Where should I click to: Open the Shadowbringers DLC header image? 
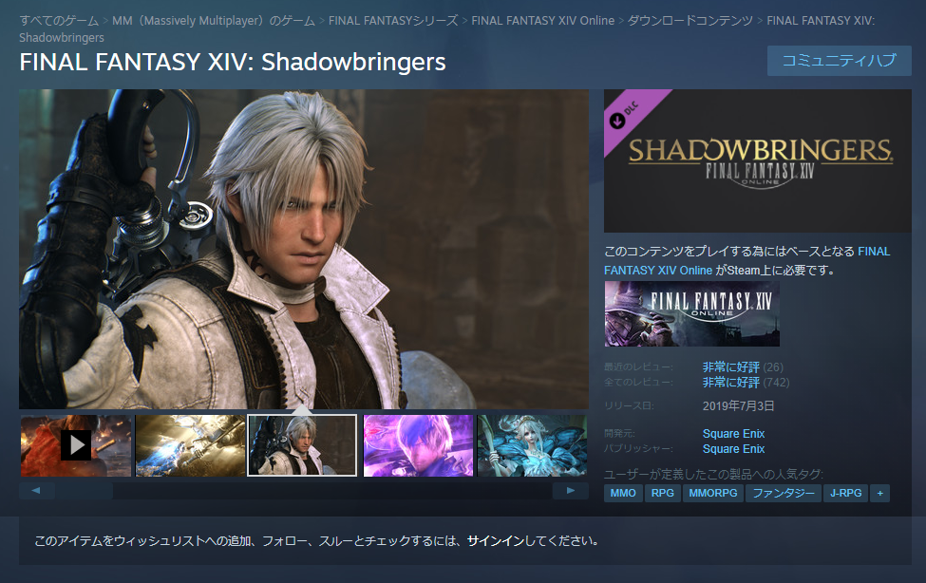coord(757,160)
